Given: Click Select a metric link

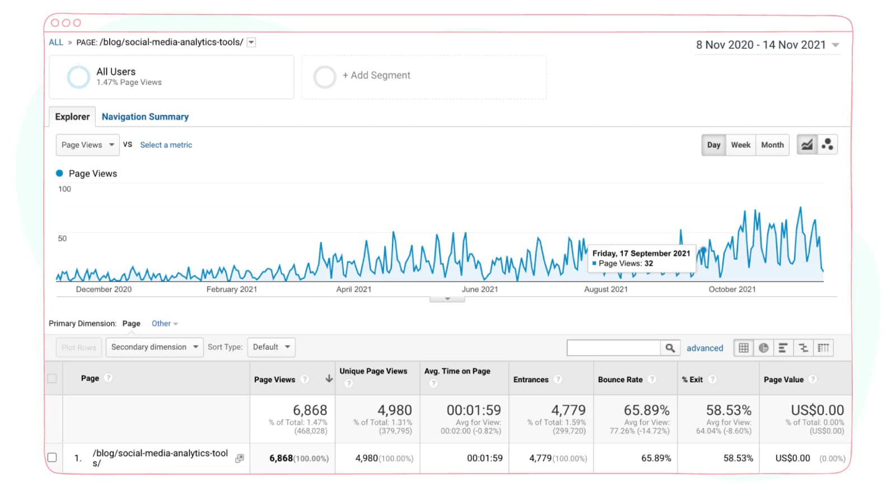Looking at the screenshot, I should click(x=166, y=145).
